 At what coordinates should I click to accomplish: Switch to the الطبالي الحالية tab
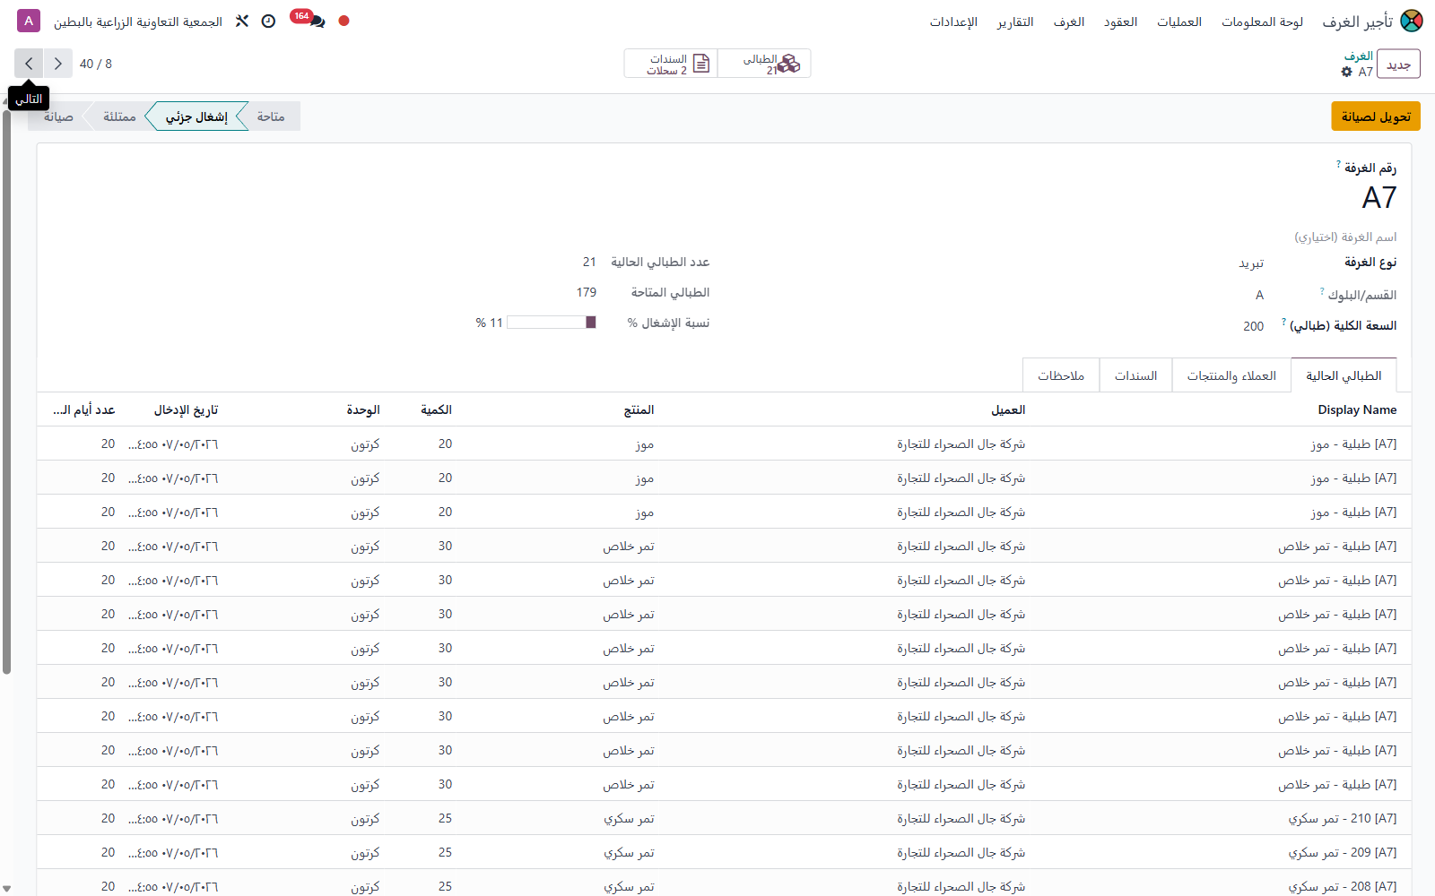[1344, 375]
